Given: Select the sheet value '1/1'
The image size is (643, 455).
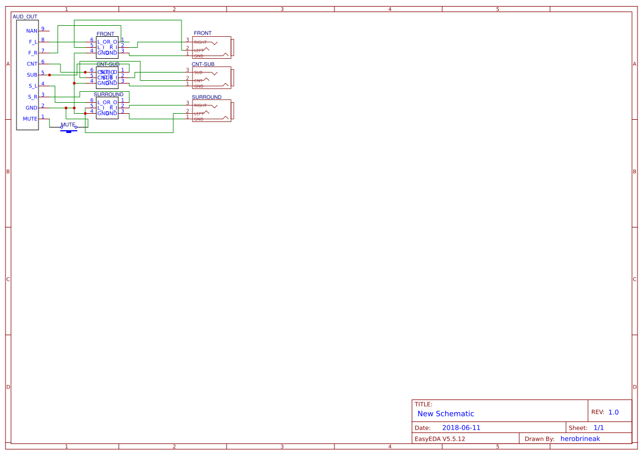Looking at the screenshot, I should point(598,428).
